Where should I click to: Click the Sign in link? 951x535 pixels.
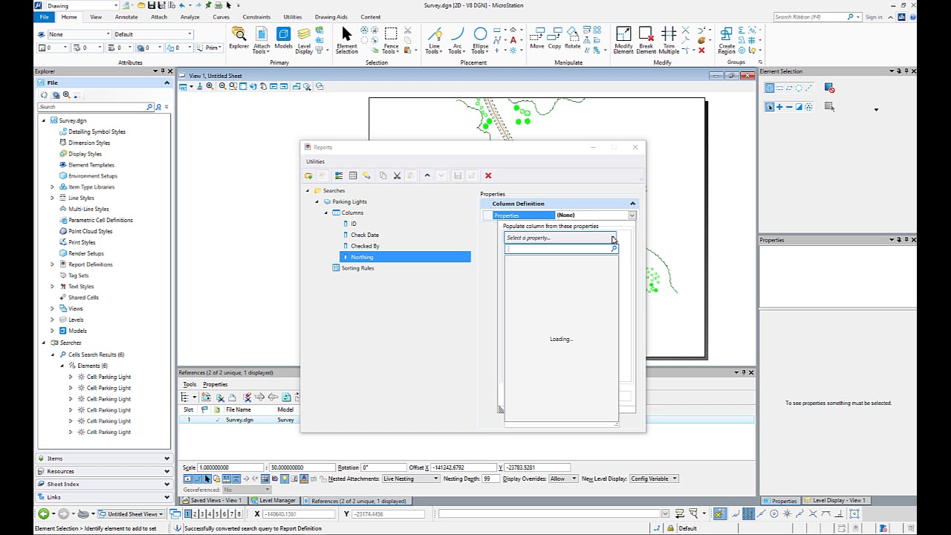tap(873, 17)
